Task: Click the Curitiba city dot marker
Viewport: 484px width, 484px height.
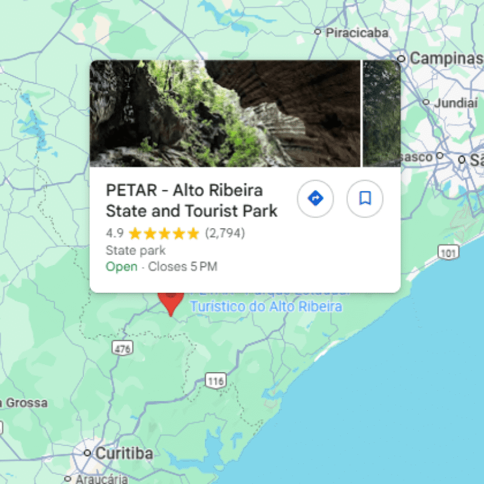Action: [87, 453]
